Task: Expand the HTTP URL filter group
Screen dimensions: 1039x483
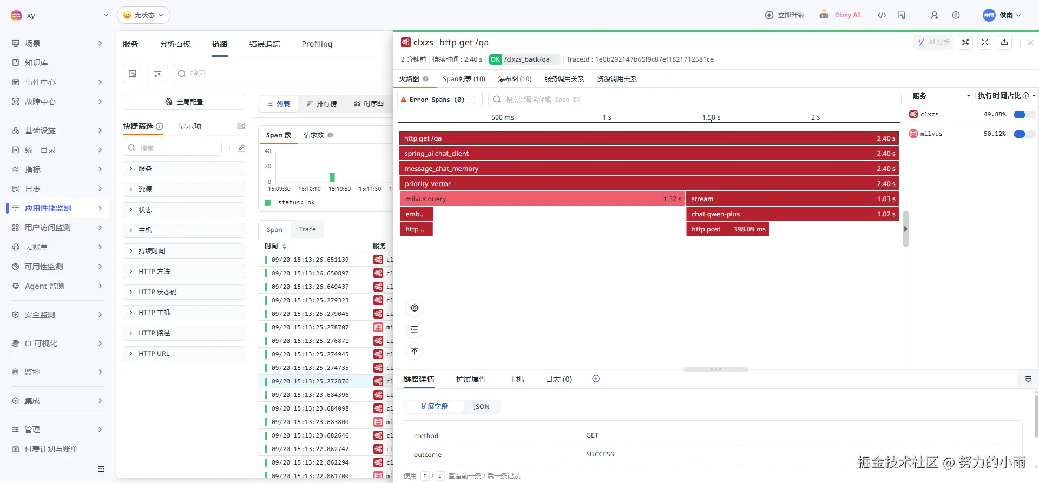Action: pyautogui.click(x=184, y=354)
